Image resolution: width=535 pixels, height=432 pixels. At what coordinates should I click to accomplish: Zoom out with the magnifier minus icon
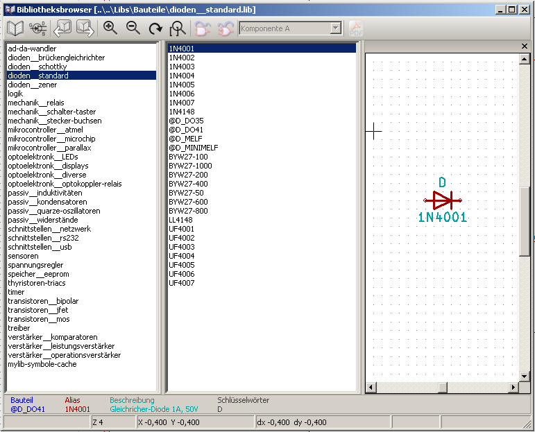point(133,28)
